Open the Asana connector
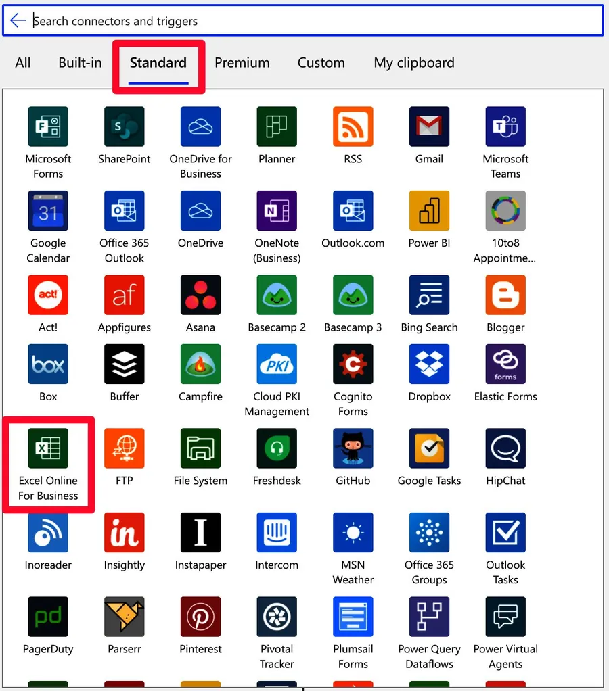 point(200,295)
